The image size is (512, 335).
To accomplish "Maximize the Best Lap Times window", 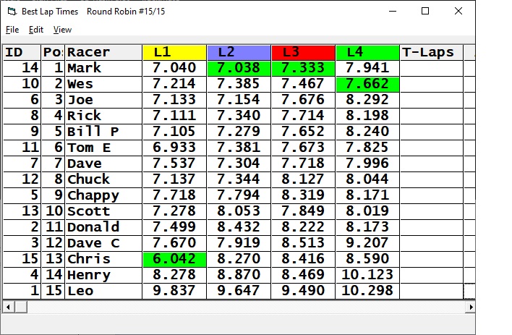I will pos(425,12).
